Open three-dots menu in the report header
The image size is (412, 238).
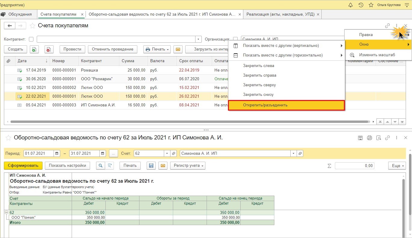397,138
